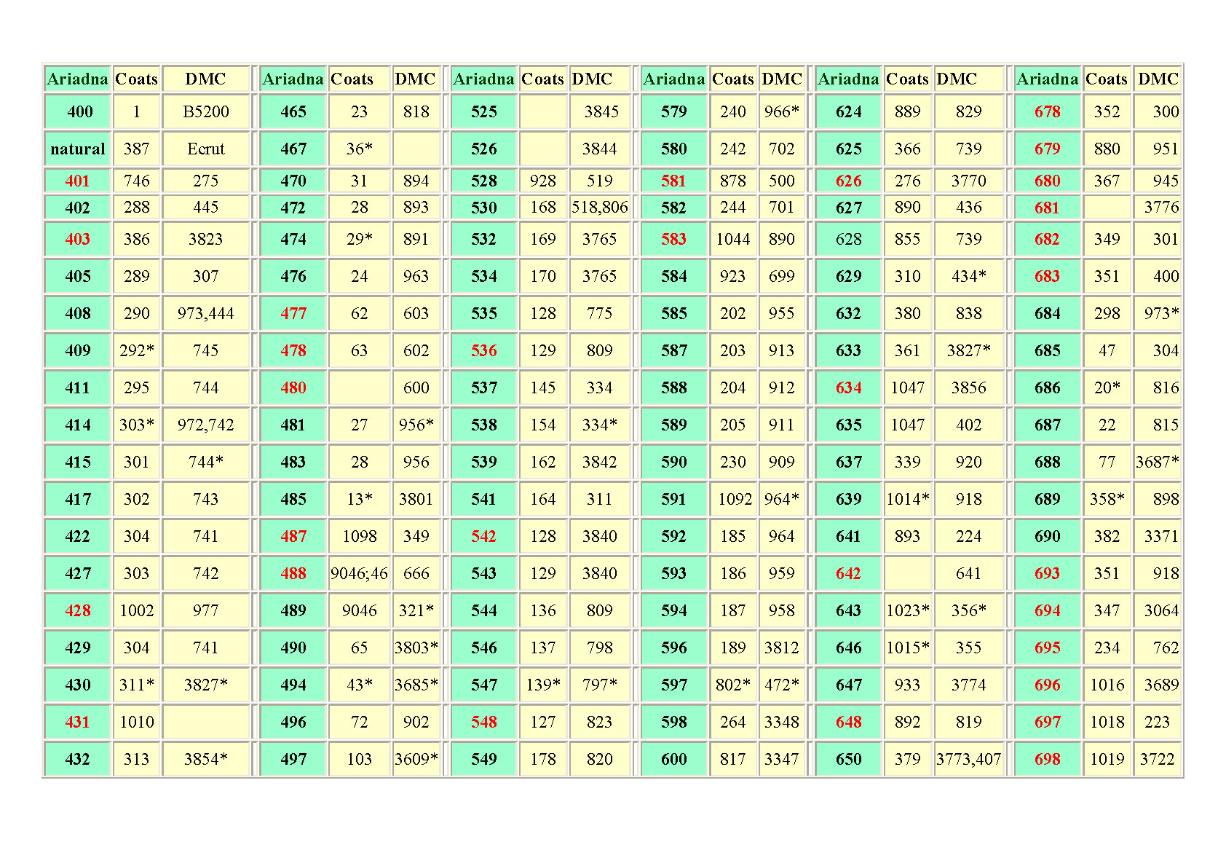
Task: Click the "3842" DMC cell
Action: coord(600,462)
